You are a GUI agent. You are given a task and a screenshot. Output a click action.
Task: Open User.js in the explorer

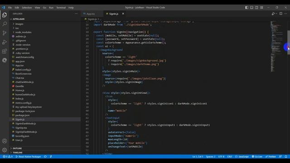[x=19, y=140]
